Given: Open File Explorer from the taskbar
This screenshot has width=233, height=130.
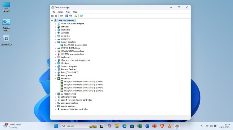Looking at the screenshot, I should pyautogui.click(x=117, y=126).
